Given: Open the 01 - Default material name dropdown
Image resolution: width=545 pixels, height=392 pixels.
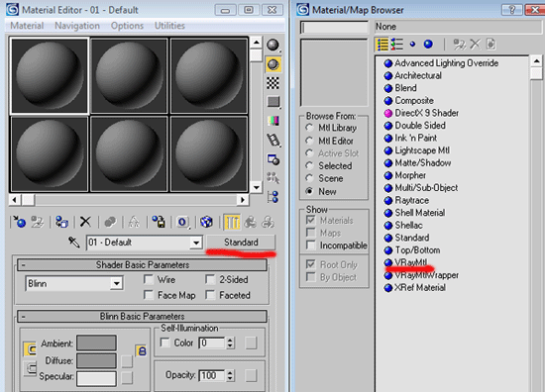Looking at the screenshot, I should (x=196, y=243).
